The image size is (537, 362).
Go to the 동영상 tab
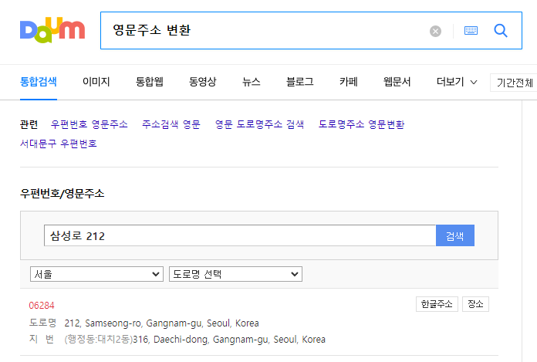point(202,82)
